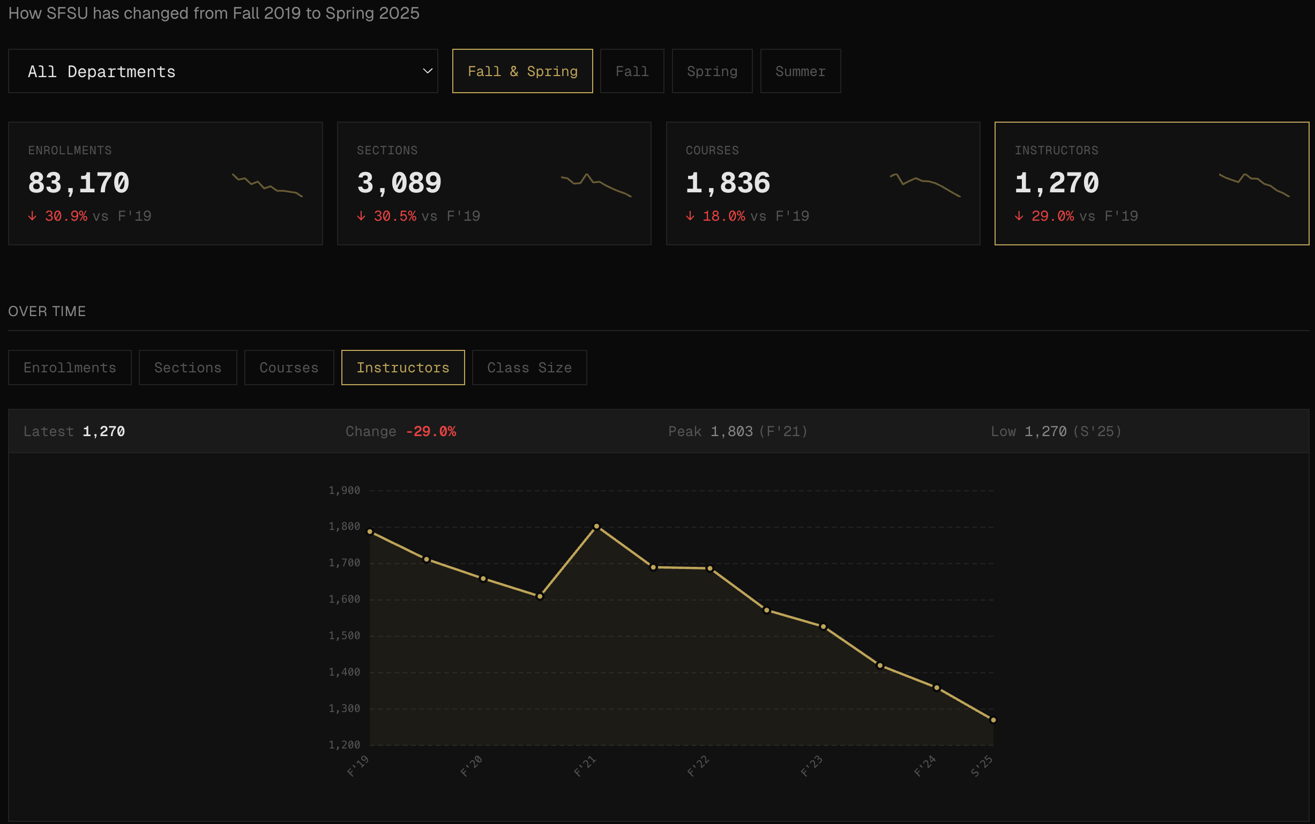Switch term filter to Spring
The height and width of the screenshot is (824, 1315).
712,71
